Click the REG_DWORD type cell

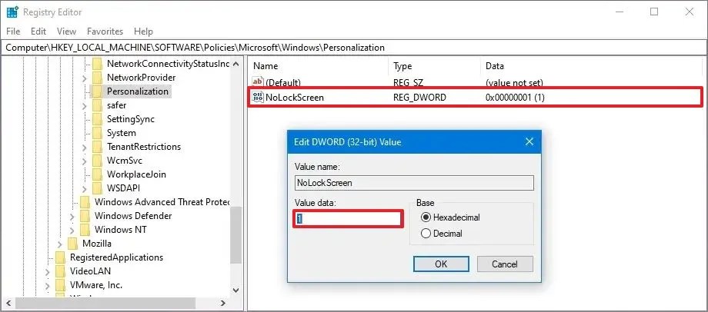[x=419, y=97]
